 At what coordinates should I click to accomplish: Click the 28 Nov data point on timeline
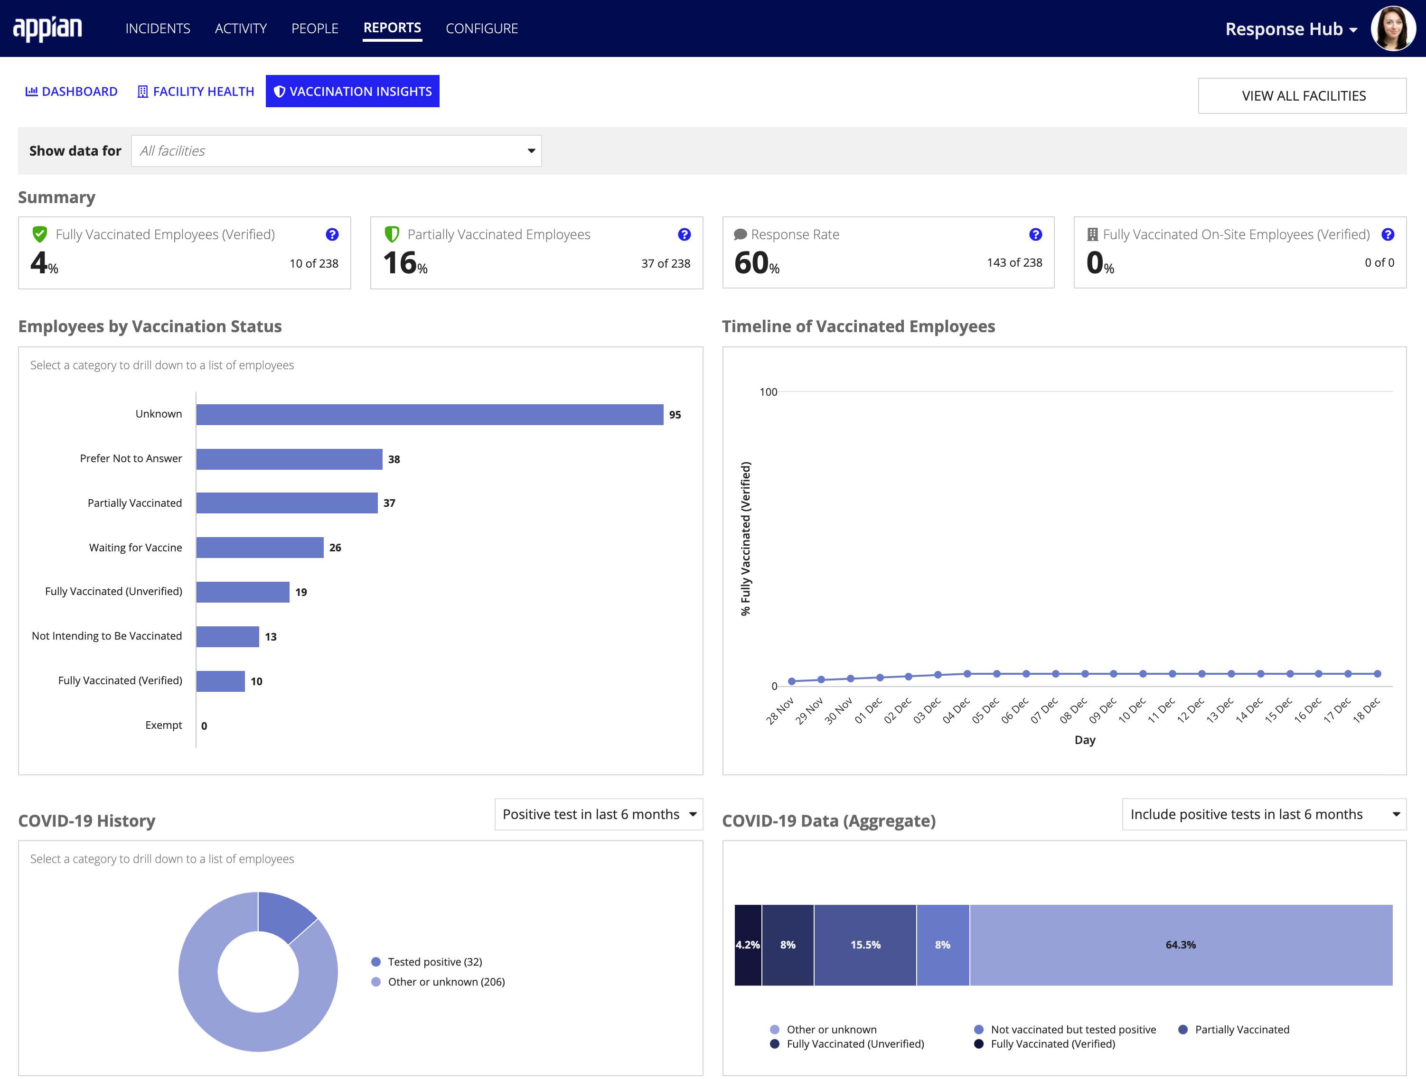[x=792, y=681]
